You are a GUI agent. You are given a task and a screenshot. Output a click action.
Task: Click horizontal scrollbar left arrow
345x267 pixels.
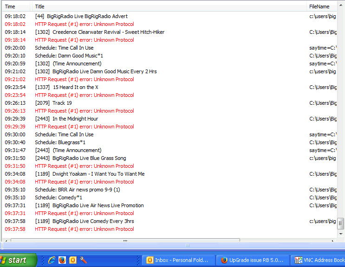point(6,241)
